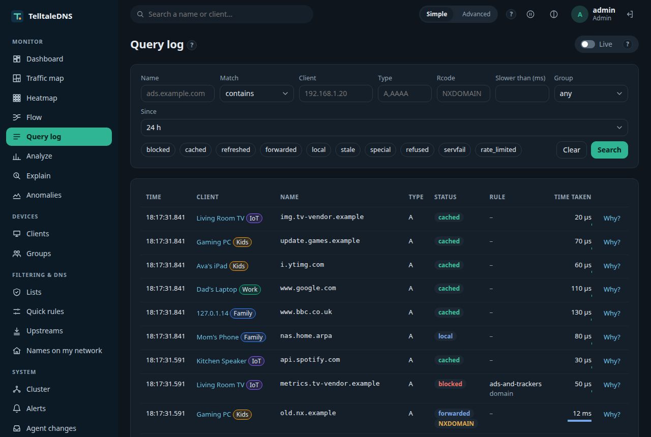Click the search magnifier icon in top bar

click(x=140, y=14)
